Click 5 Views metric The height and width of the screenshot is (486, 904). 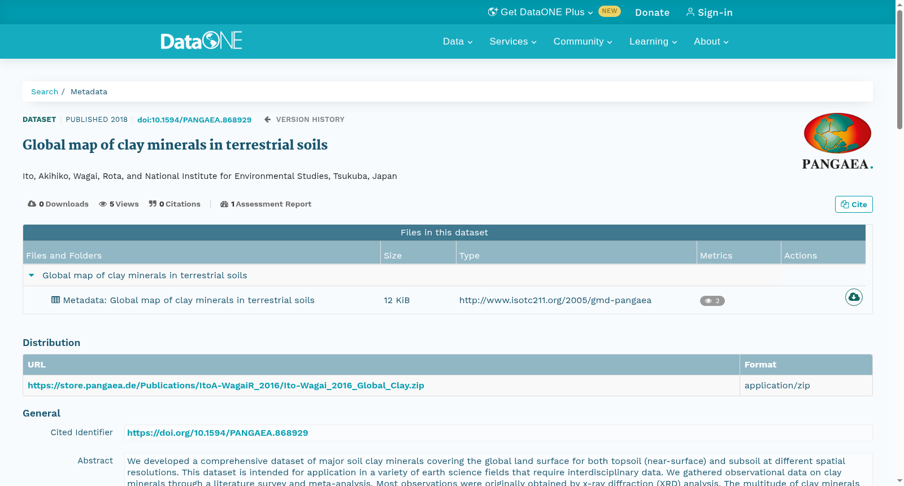[119, 204]
